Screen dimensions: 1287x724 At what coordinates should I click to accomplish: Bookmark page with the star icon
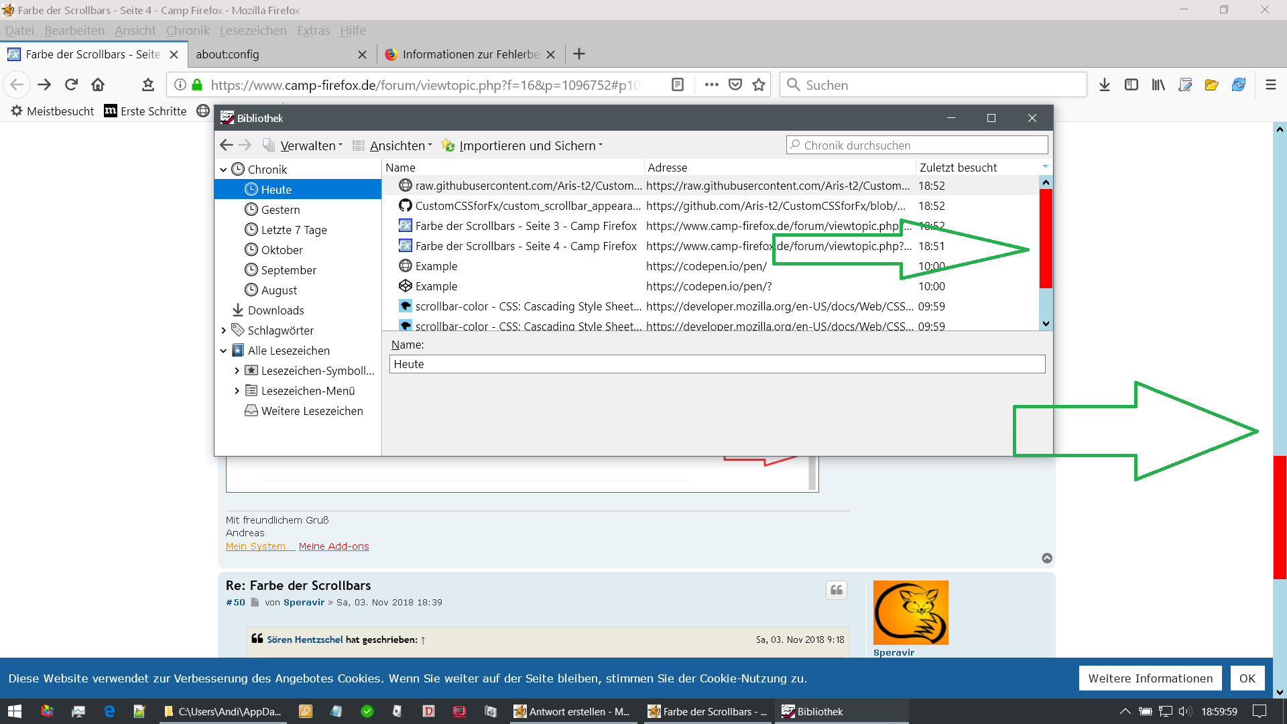tap(759, 84)
